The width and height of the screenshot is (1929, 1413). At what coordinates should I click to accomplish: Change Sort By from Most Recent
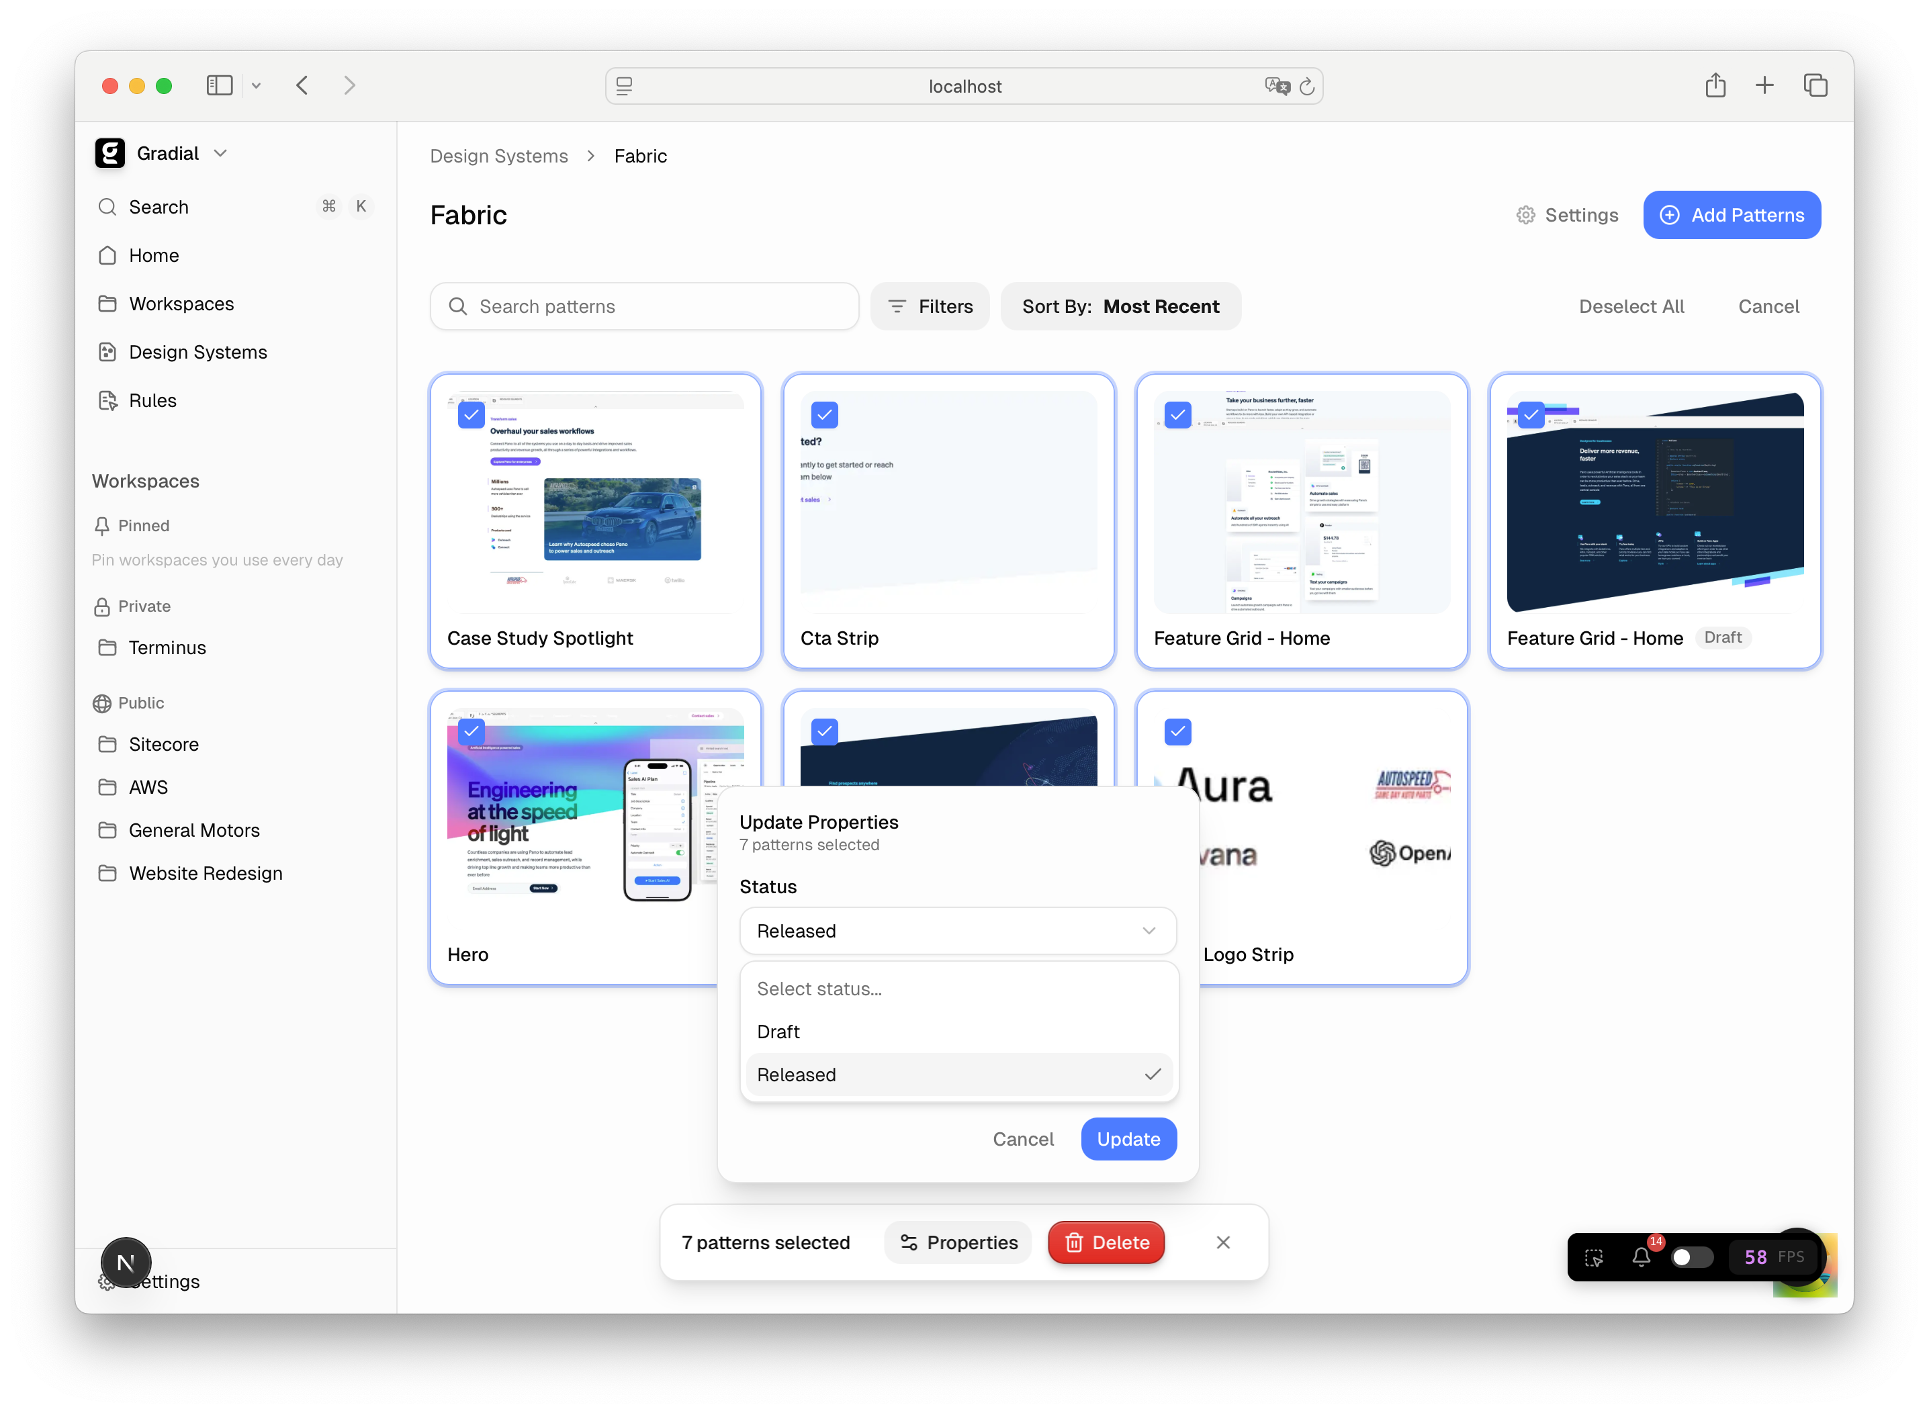(1120, 306)
